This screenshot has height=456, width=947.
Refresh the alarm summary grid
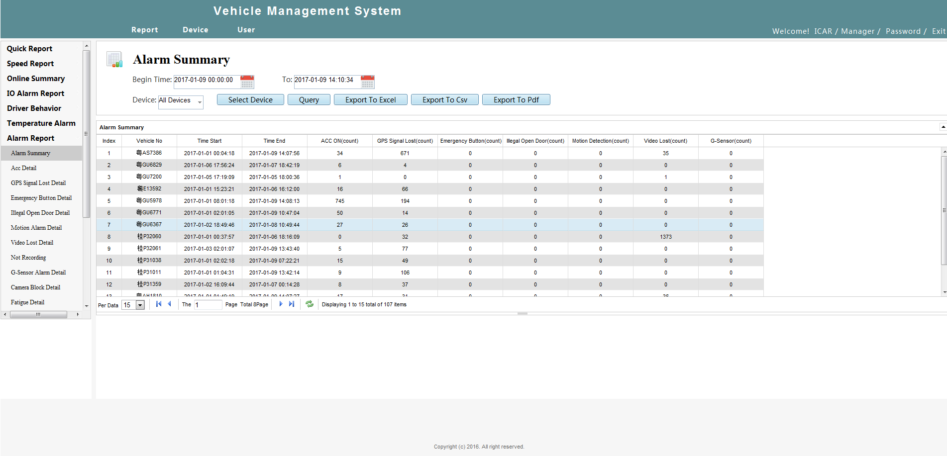click(x=310, y=304)
